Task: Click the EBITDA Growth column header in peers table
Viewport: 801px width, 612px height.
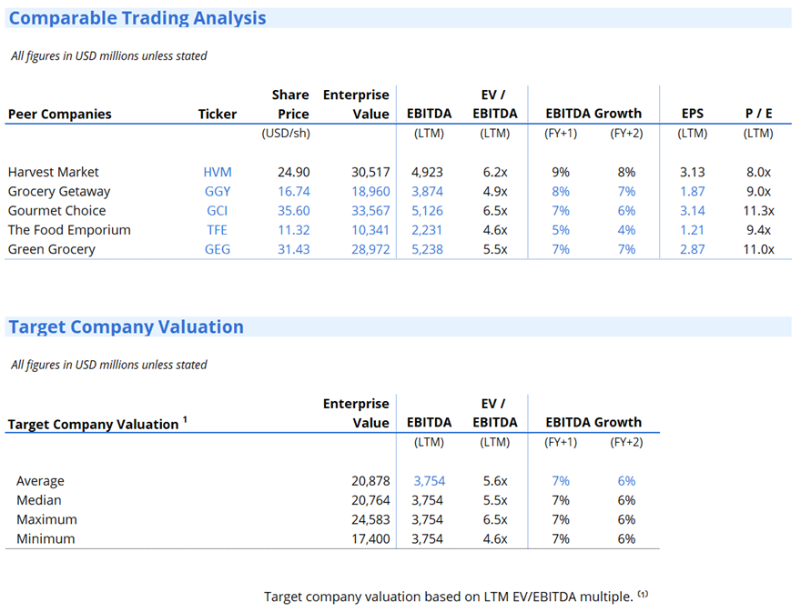Action: pos(593,114)
